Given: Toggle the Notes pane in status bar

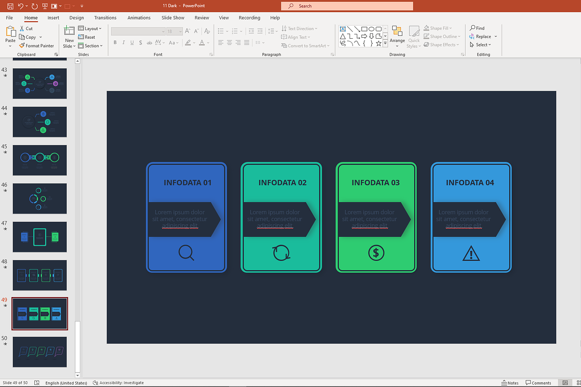Looking at the screenshot, I should pyautogui.click(x=510, y=383).
